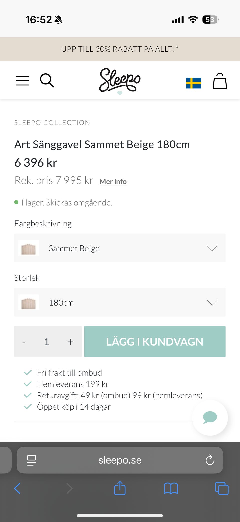240x522 pixels.
Task: Reload the sleepo.se page
Action: (x=210, y=460)
